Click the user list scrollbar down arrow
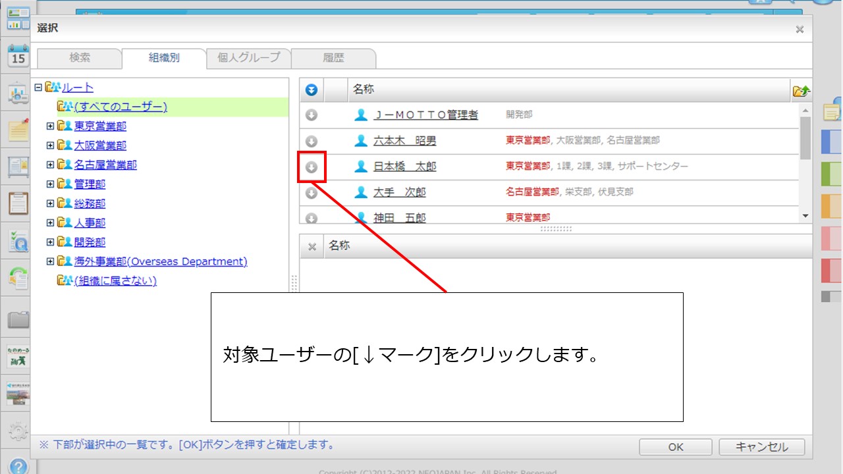This screenshot has height=474, width=843. pos(805,216)
